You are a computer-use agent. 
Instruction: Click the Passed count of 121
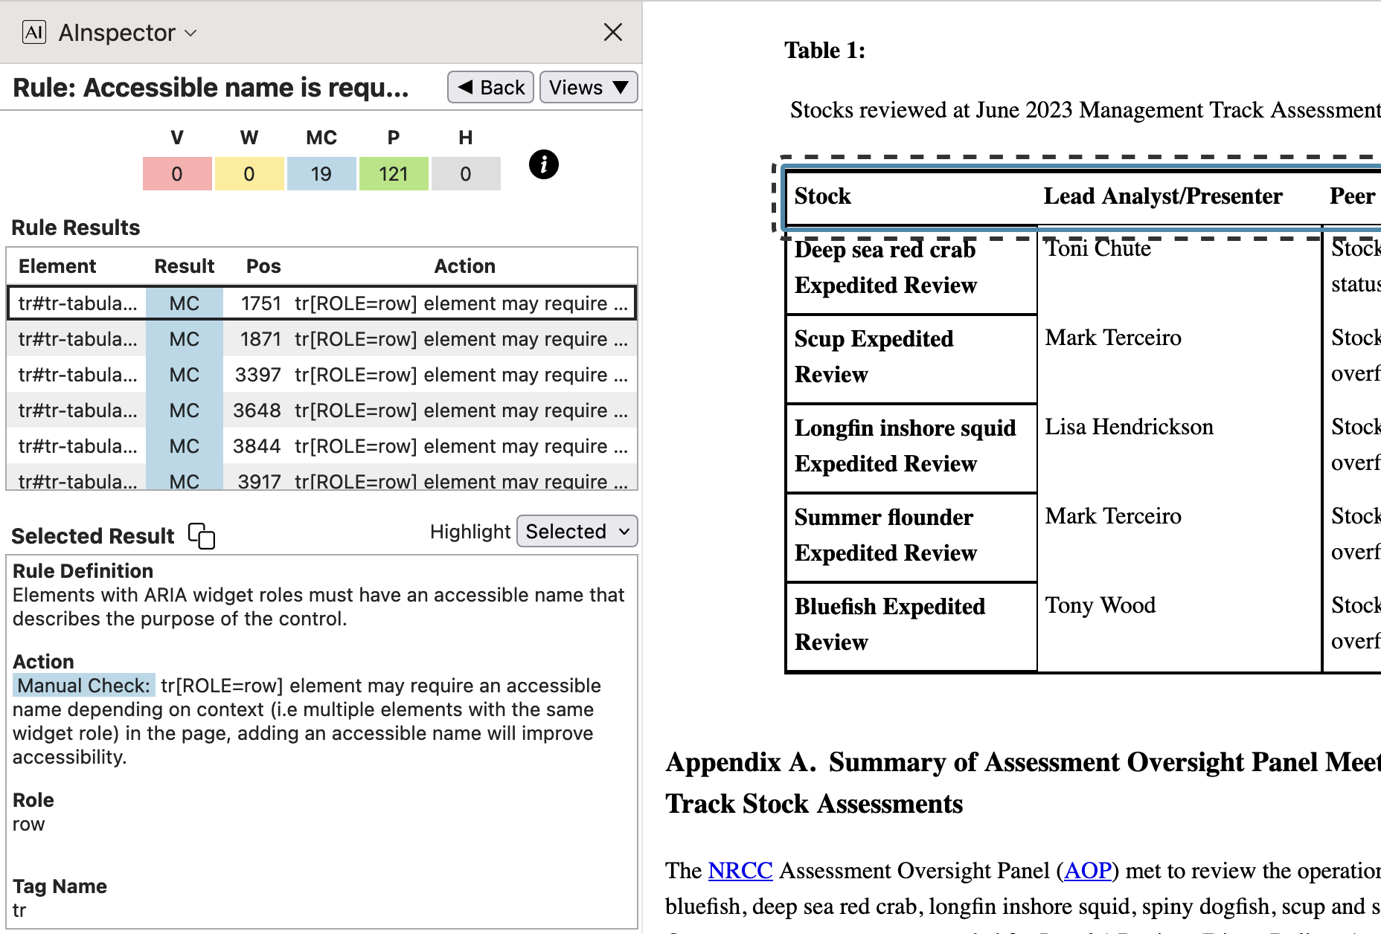click(393, 174)
